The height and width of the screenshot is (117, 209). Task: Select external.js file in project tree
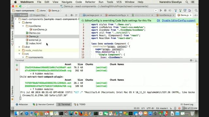click(35, 40)
